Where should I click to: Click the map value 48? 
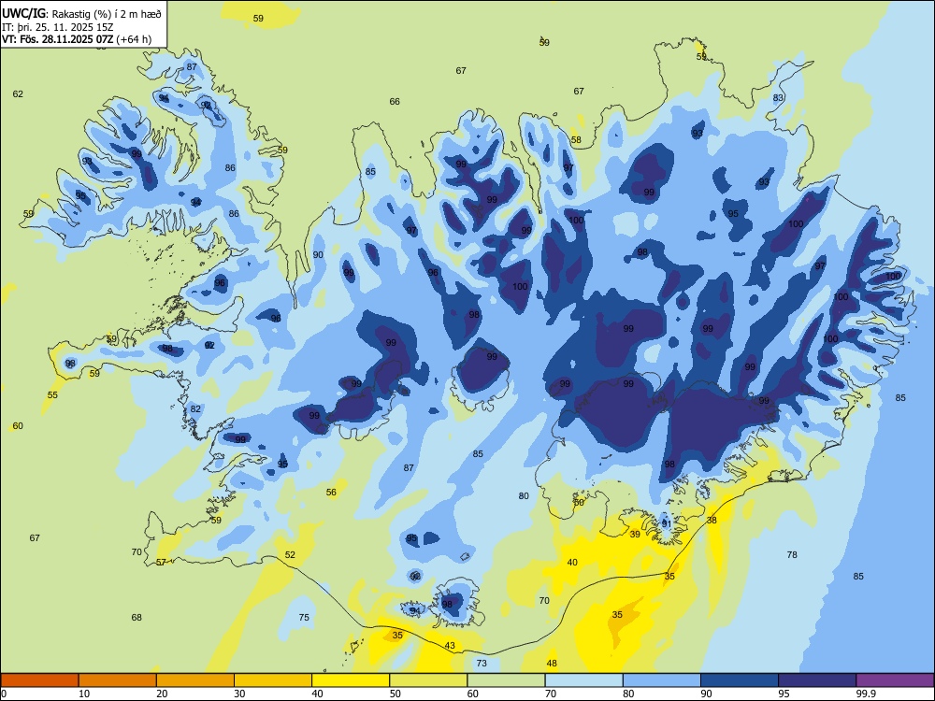(x=552, y=663)
